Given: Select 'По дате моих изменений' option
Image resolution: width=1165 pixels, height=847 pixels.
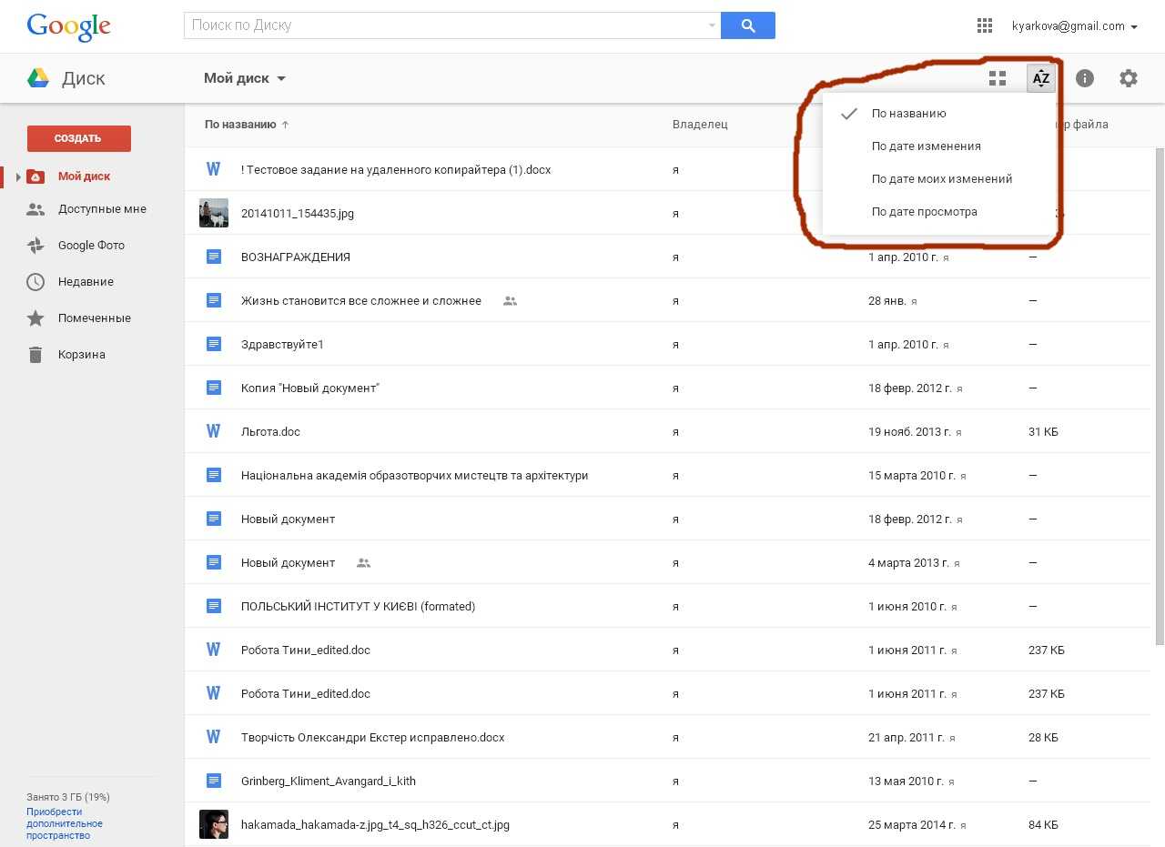Looking at the screenshot, I should [941, 179].
